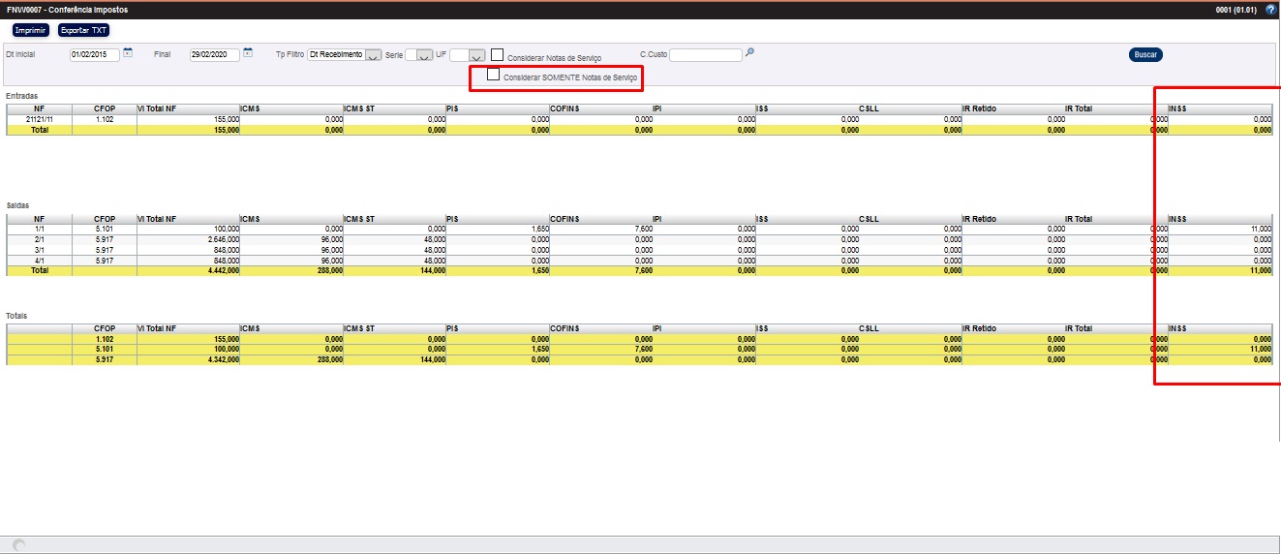Check Considerar SOMENTE Notas de Serviço
This screenshot has width=1281, height=555.
tap(493, 75)
